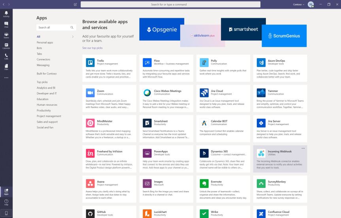
Task: Open Files in the left rail
Action: (6, 67)
